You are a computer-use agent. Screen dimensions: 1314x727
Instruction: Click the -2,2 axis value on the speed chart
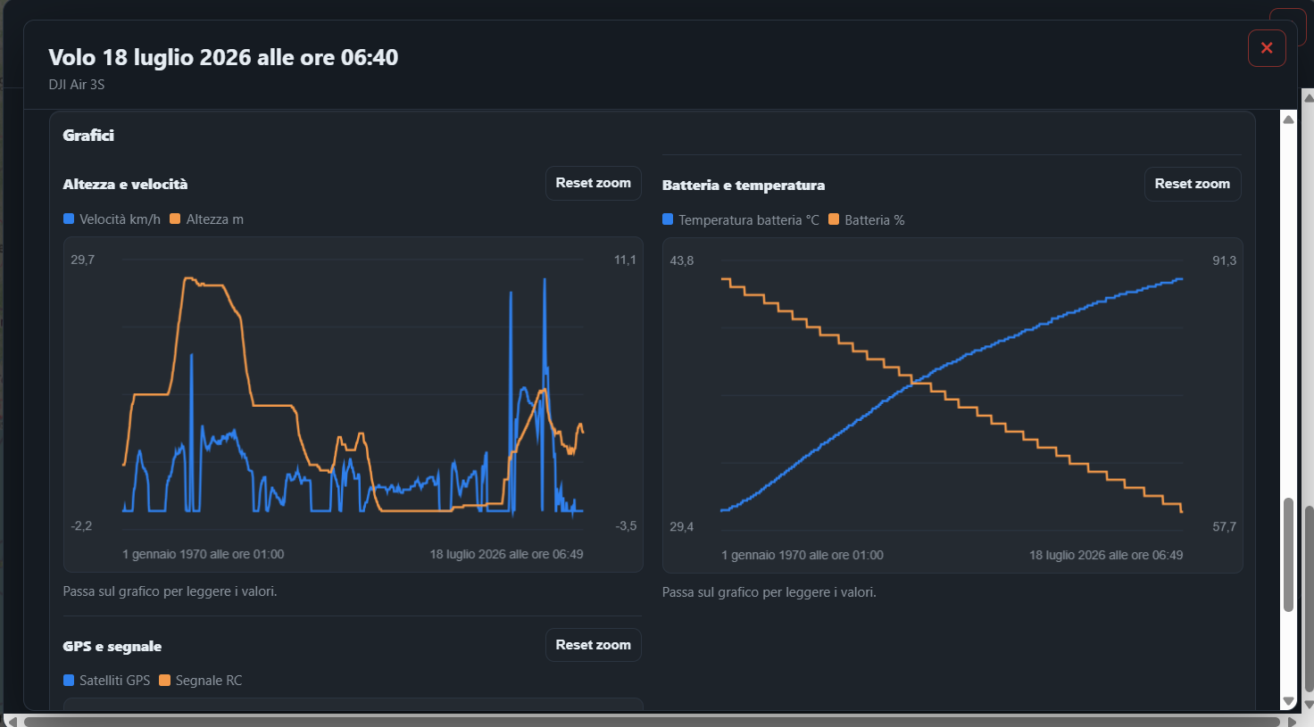(81, 525)
